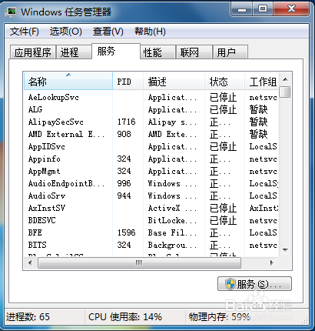315x331 pixels.
Task: Select the AlipaySecSvc service row
Action: (151, 122)
